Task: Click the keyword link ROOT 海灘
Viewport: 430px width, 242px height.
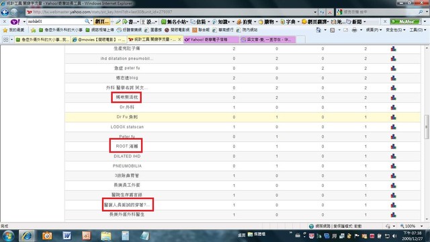Action: tap(127, 147)
